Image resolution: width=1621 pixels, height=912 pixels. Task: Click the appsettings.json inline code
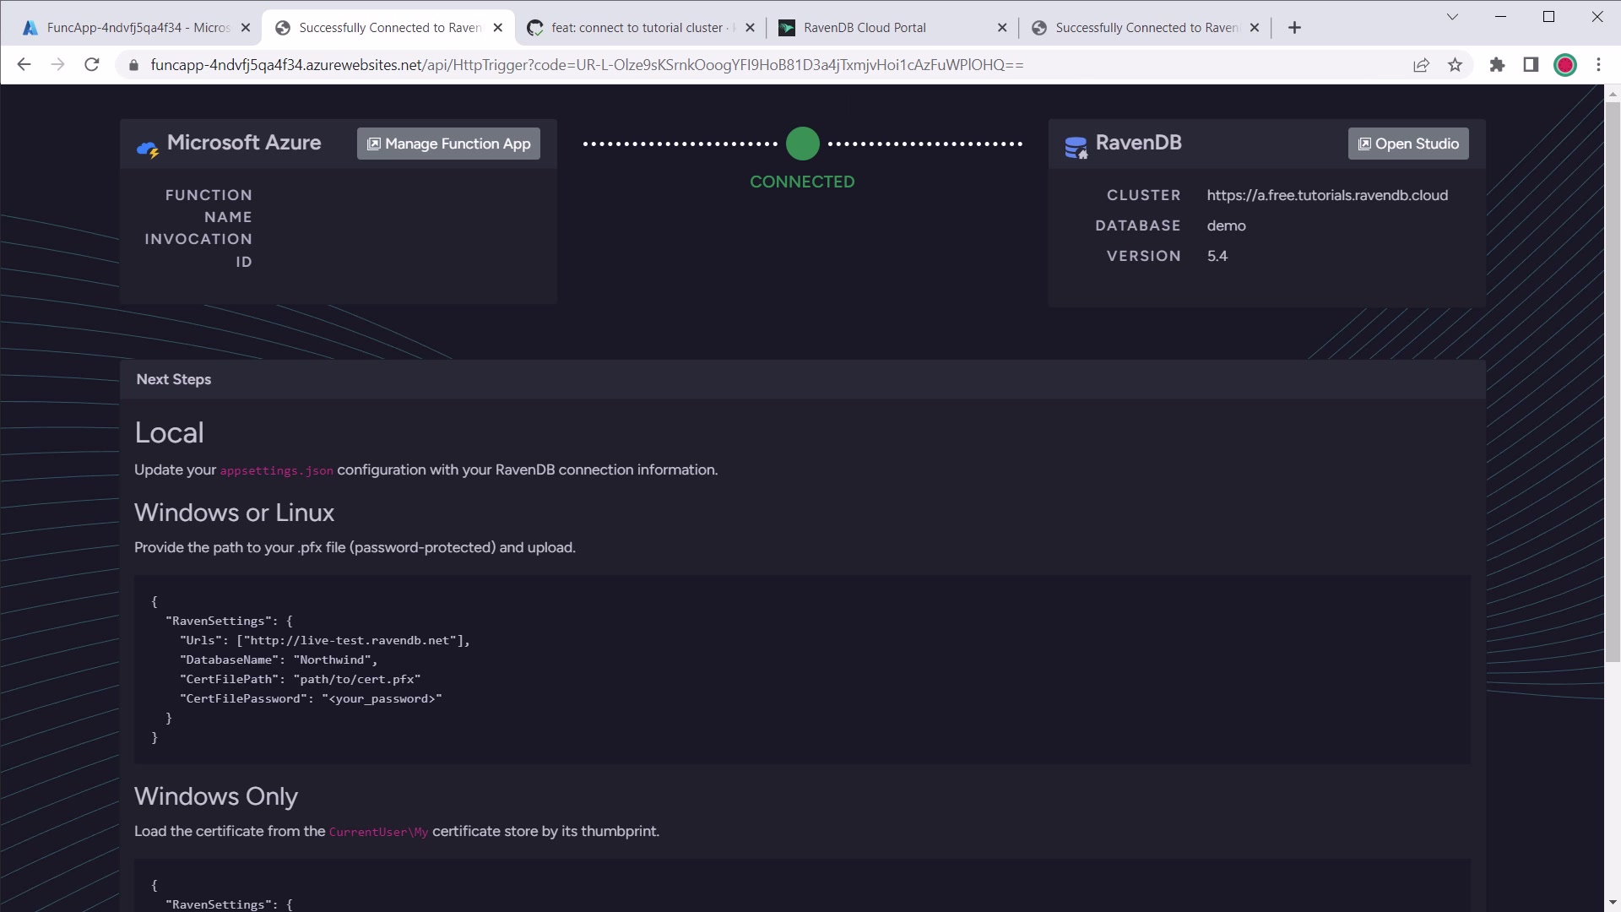pos(276,470)
